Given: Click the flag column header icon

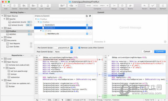Looking at the screenshot, I should pos(90,16).
